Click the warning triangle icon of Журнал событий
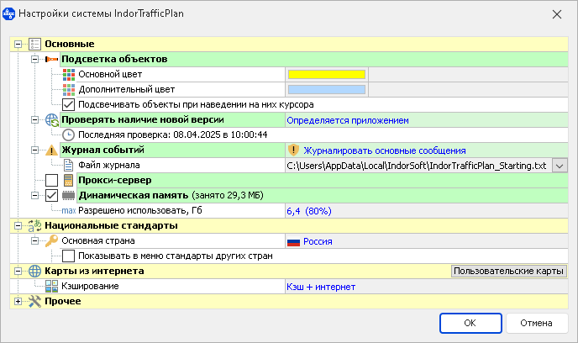 tap(51, 150)
